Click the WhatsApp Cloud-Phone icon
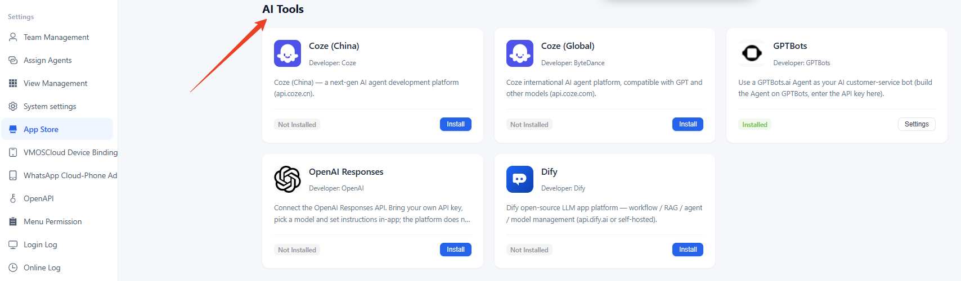The height and width of the screenshot is (281, 961). point(13,175)
